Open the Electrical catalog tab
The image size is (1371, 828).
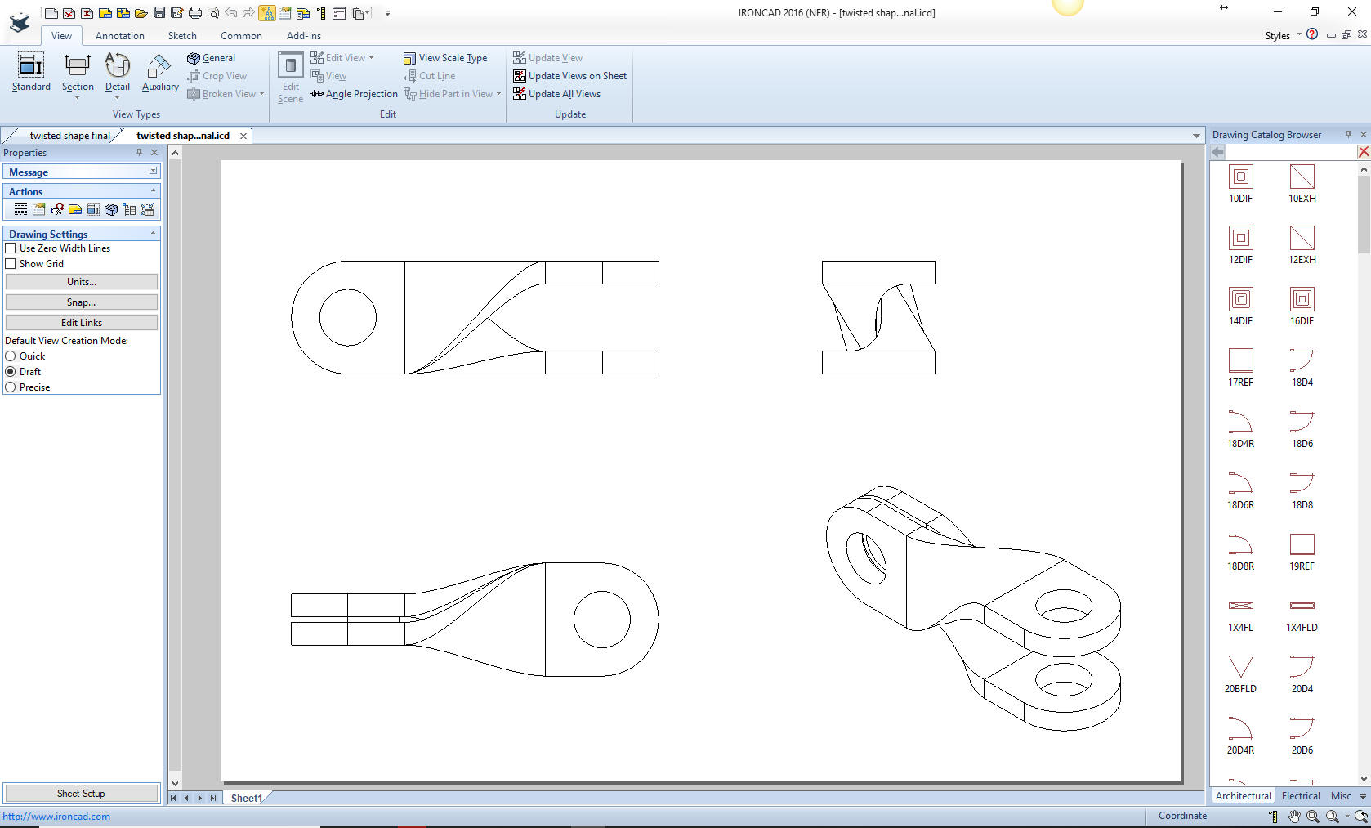(1301, 796)
